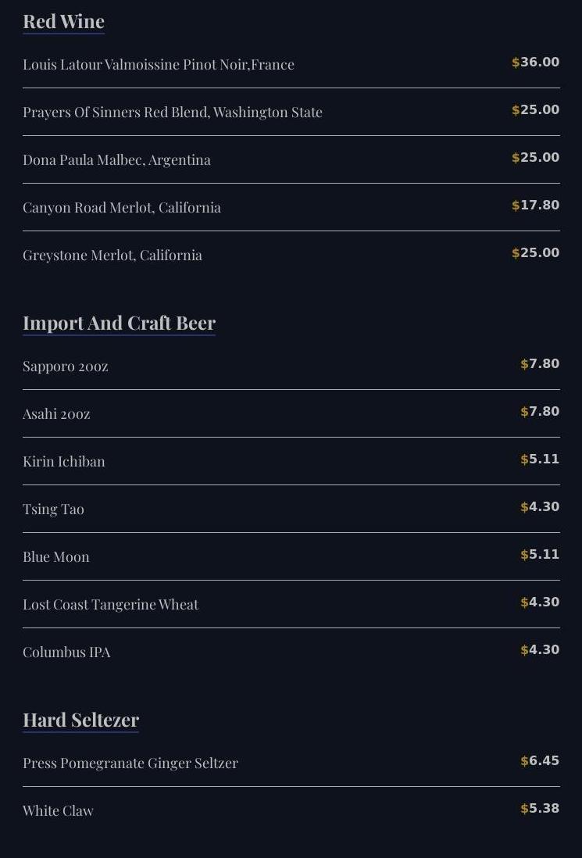Choose Kirin Ichiban beer
The image size is (582, 858).
(x=64, y=462)
